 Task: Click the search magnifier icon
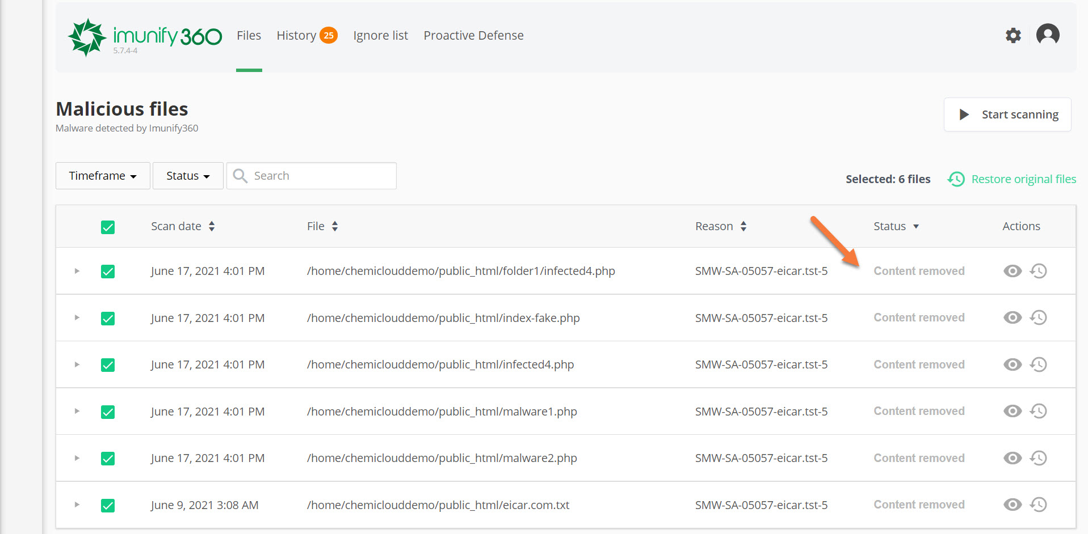(x=240, y=176)
